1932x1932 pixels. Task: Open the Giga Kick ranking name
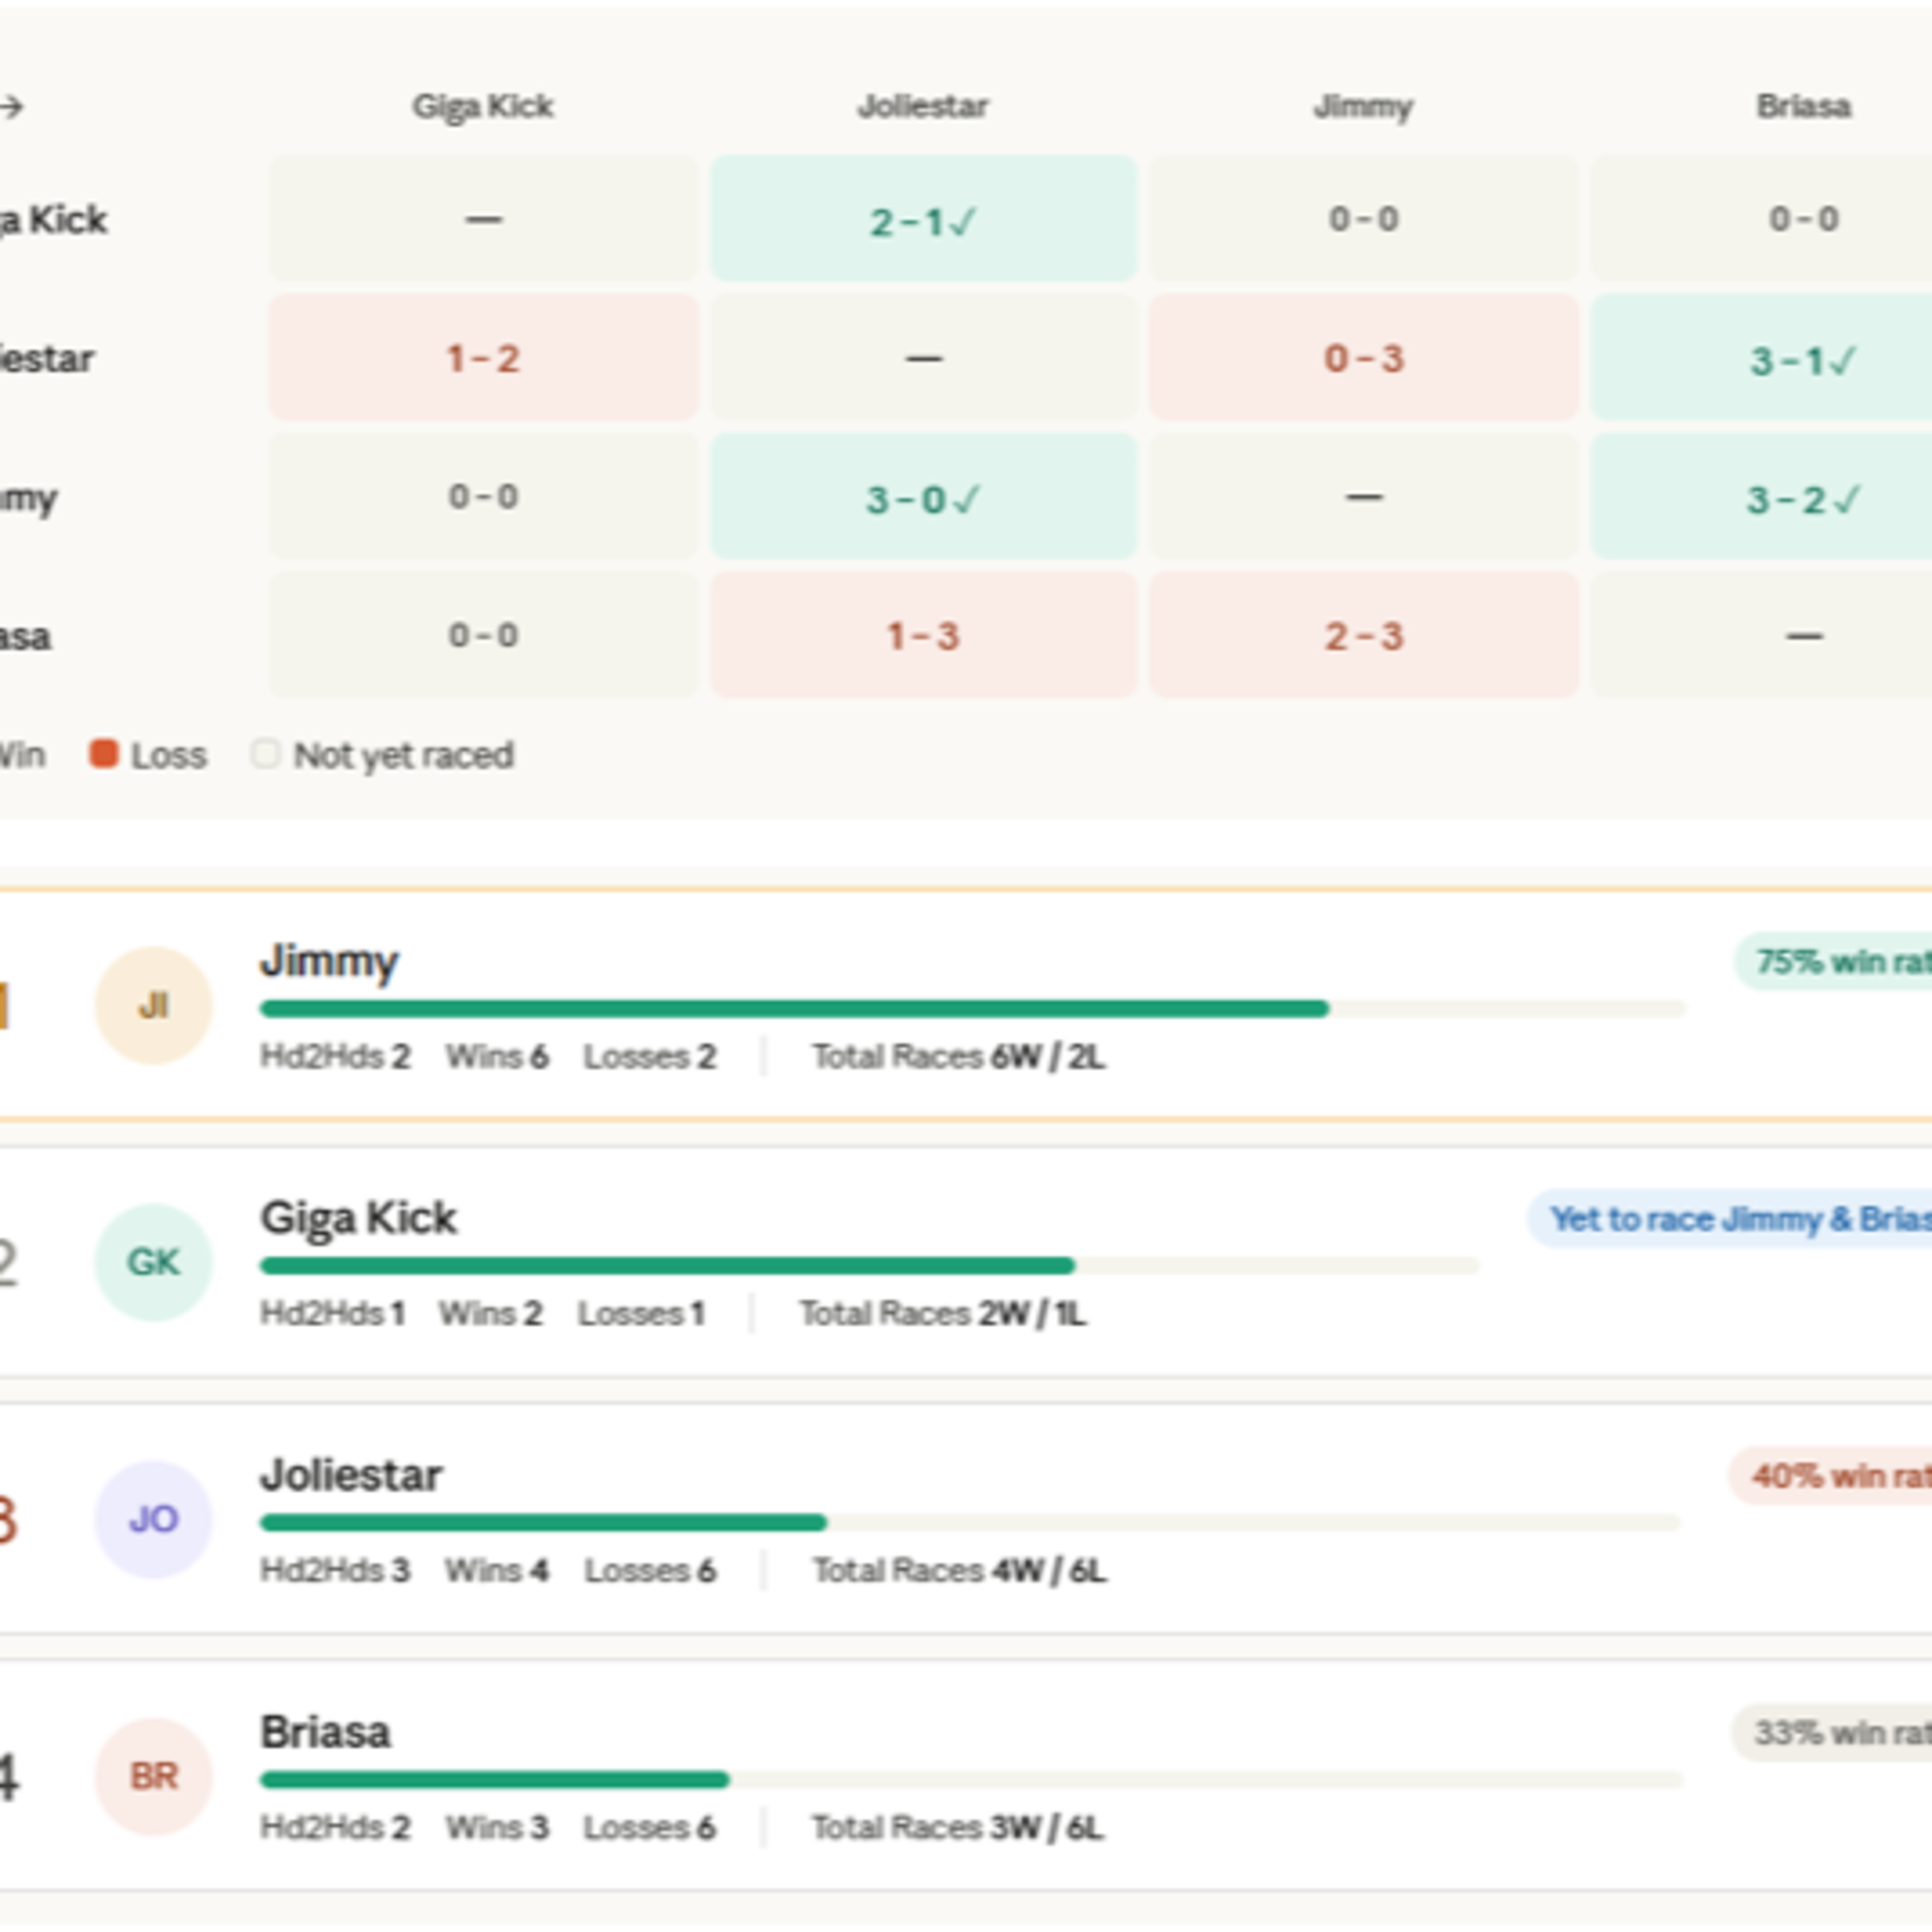click(358, 1218)
